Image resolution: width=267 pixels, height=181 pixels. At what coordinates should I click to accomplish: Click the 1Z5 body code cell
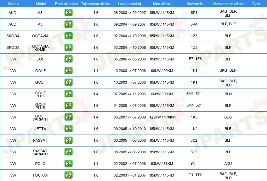click(194, 47)
